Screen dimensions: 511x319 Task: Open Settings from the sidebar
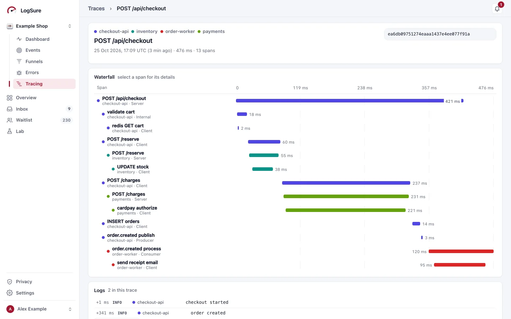click(x=40, y=293)
